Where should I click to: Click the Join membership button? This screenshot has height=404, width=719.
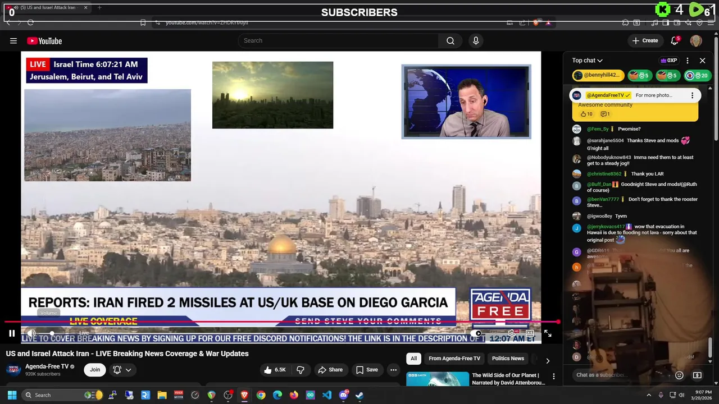coord(95,370)
